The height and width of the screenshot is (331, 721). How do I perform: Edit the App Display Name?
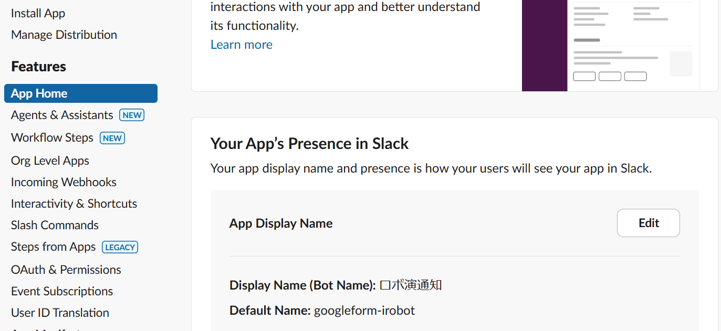point(648,223)
